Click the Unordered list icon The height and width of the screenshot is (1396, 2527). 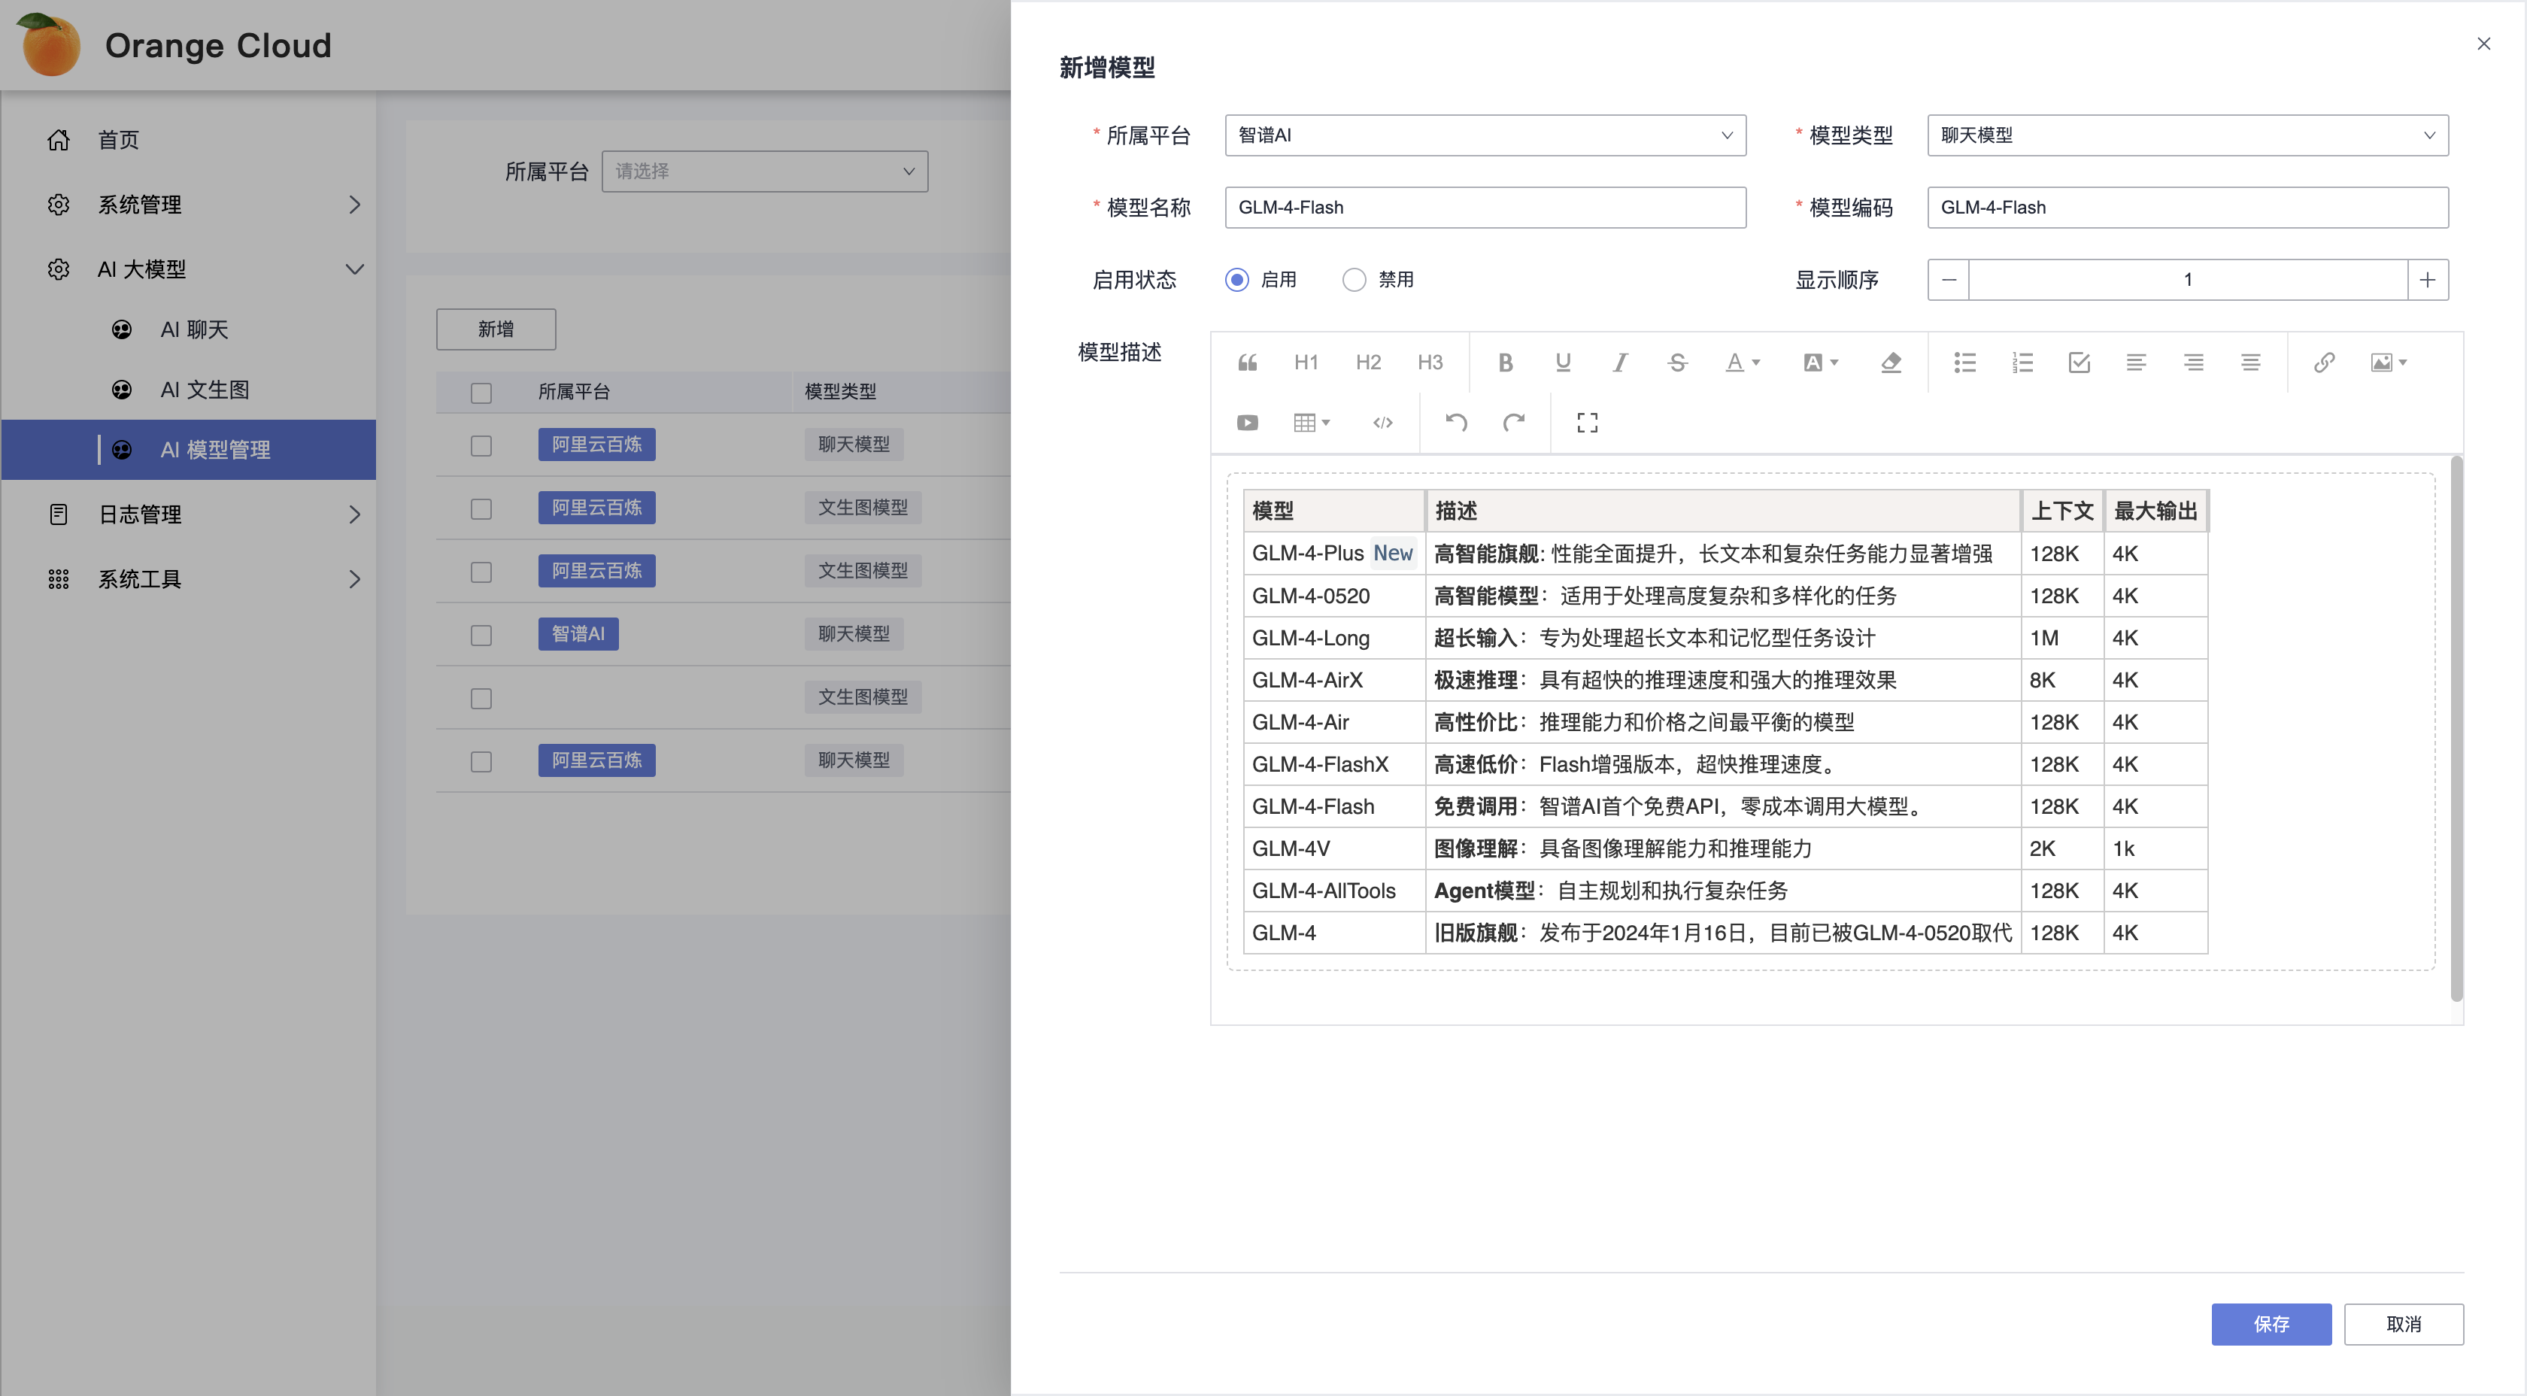point(1965,361)
